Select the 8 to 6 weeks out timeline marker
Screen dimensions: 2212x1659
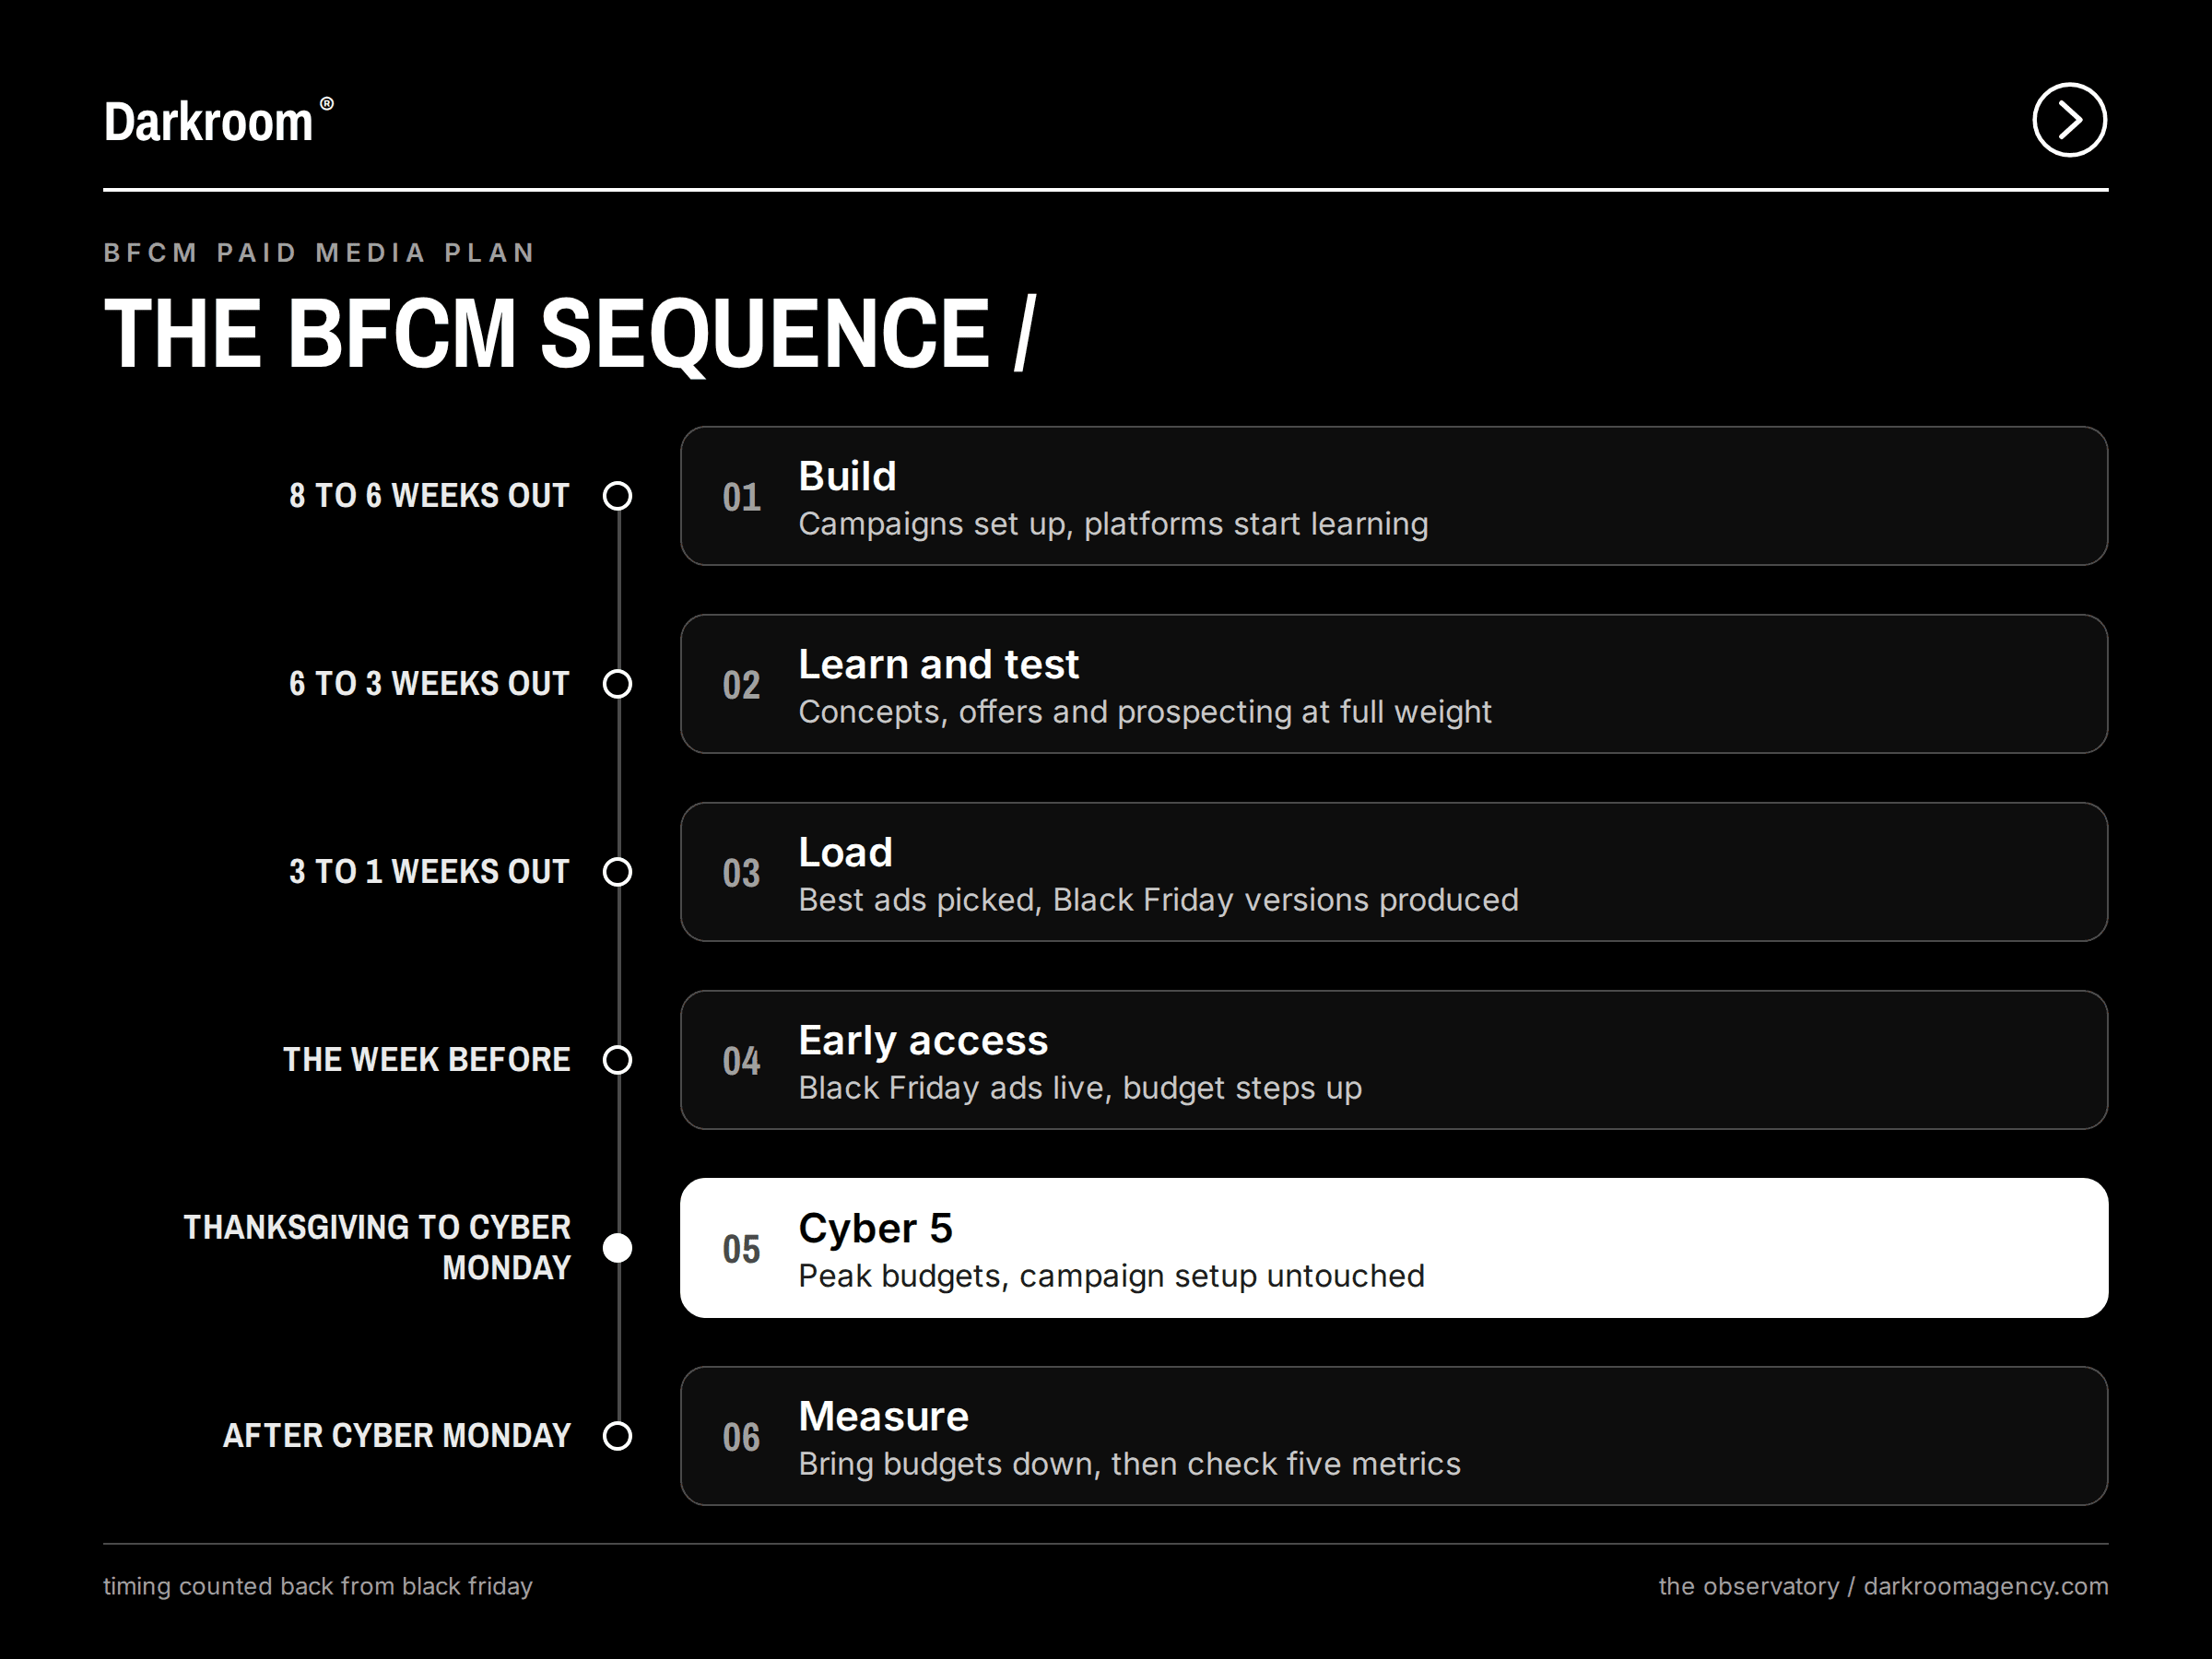click(x=618, y=496)
